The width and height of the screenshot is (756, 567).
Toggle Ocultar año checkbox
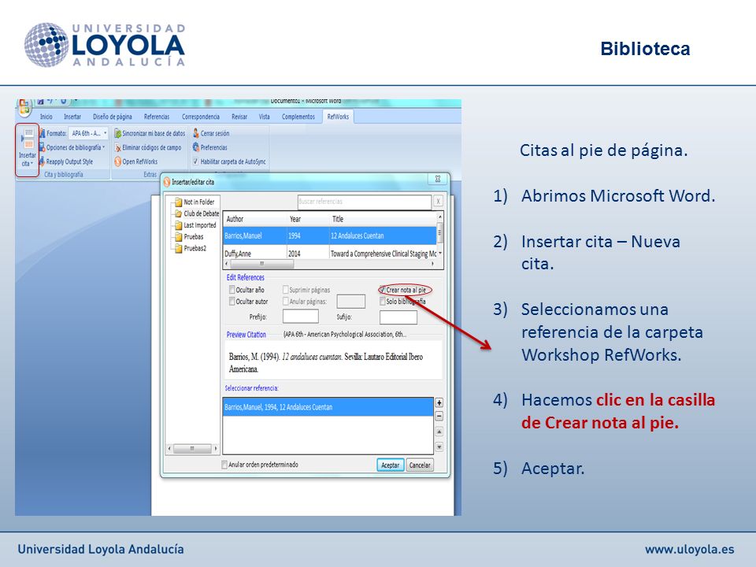tap(232, 290)
